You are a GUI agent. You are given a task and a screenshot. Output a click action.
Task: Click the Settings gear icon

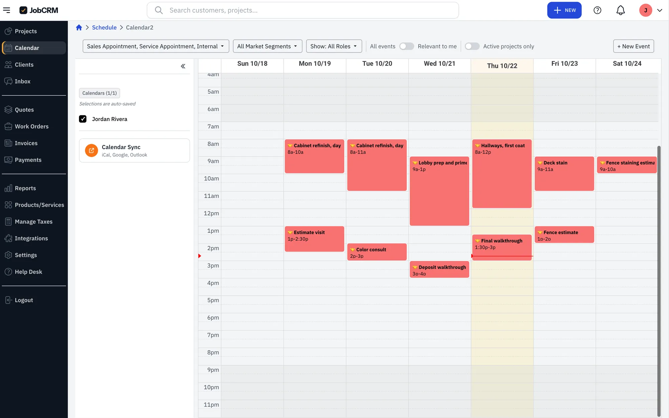coord(8,255)
